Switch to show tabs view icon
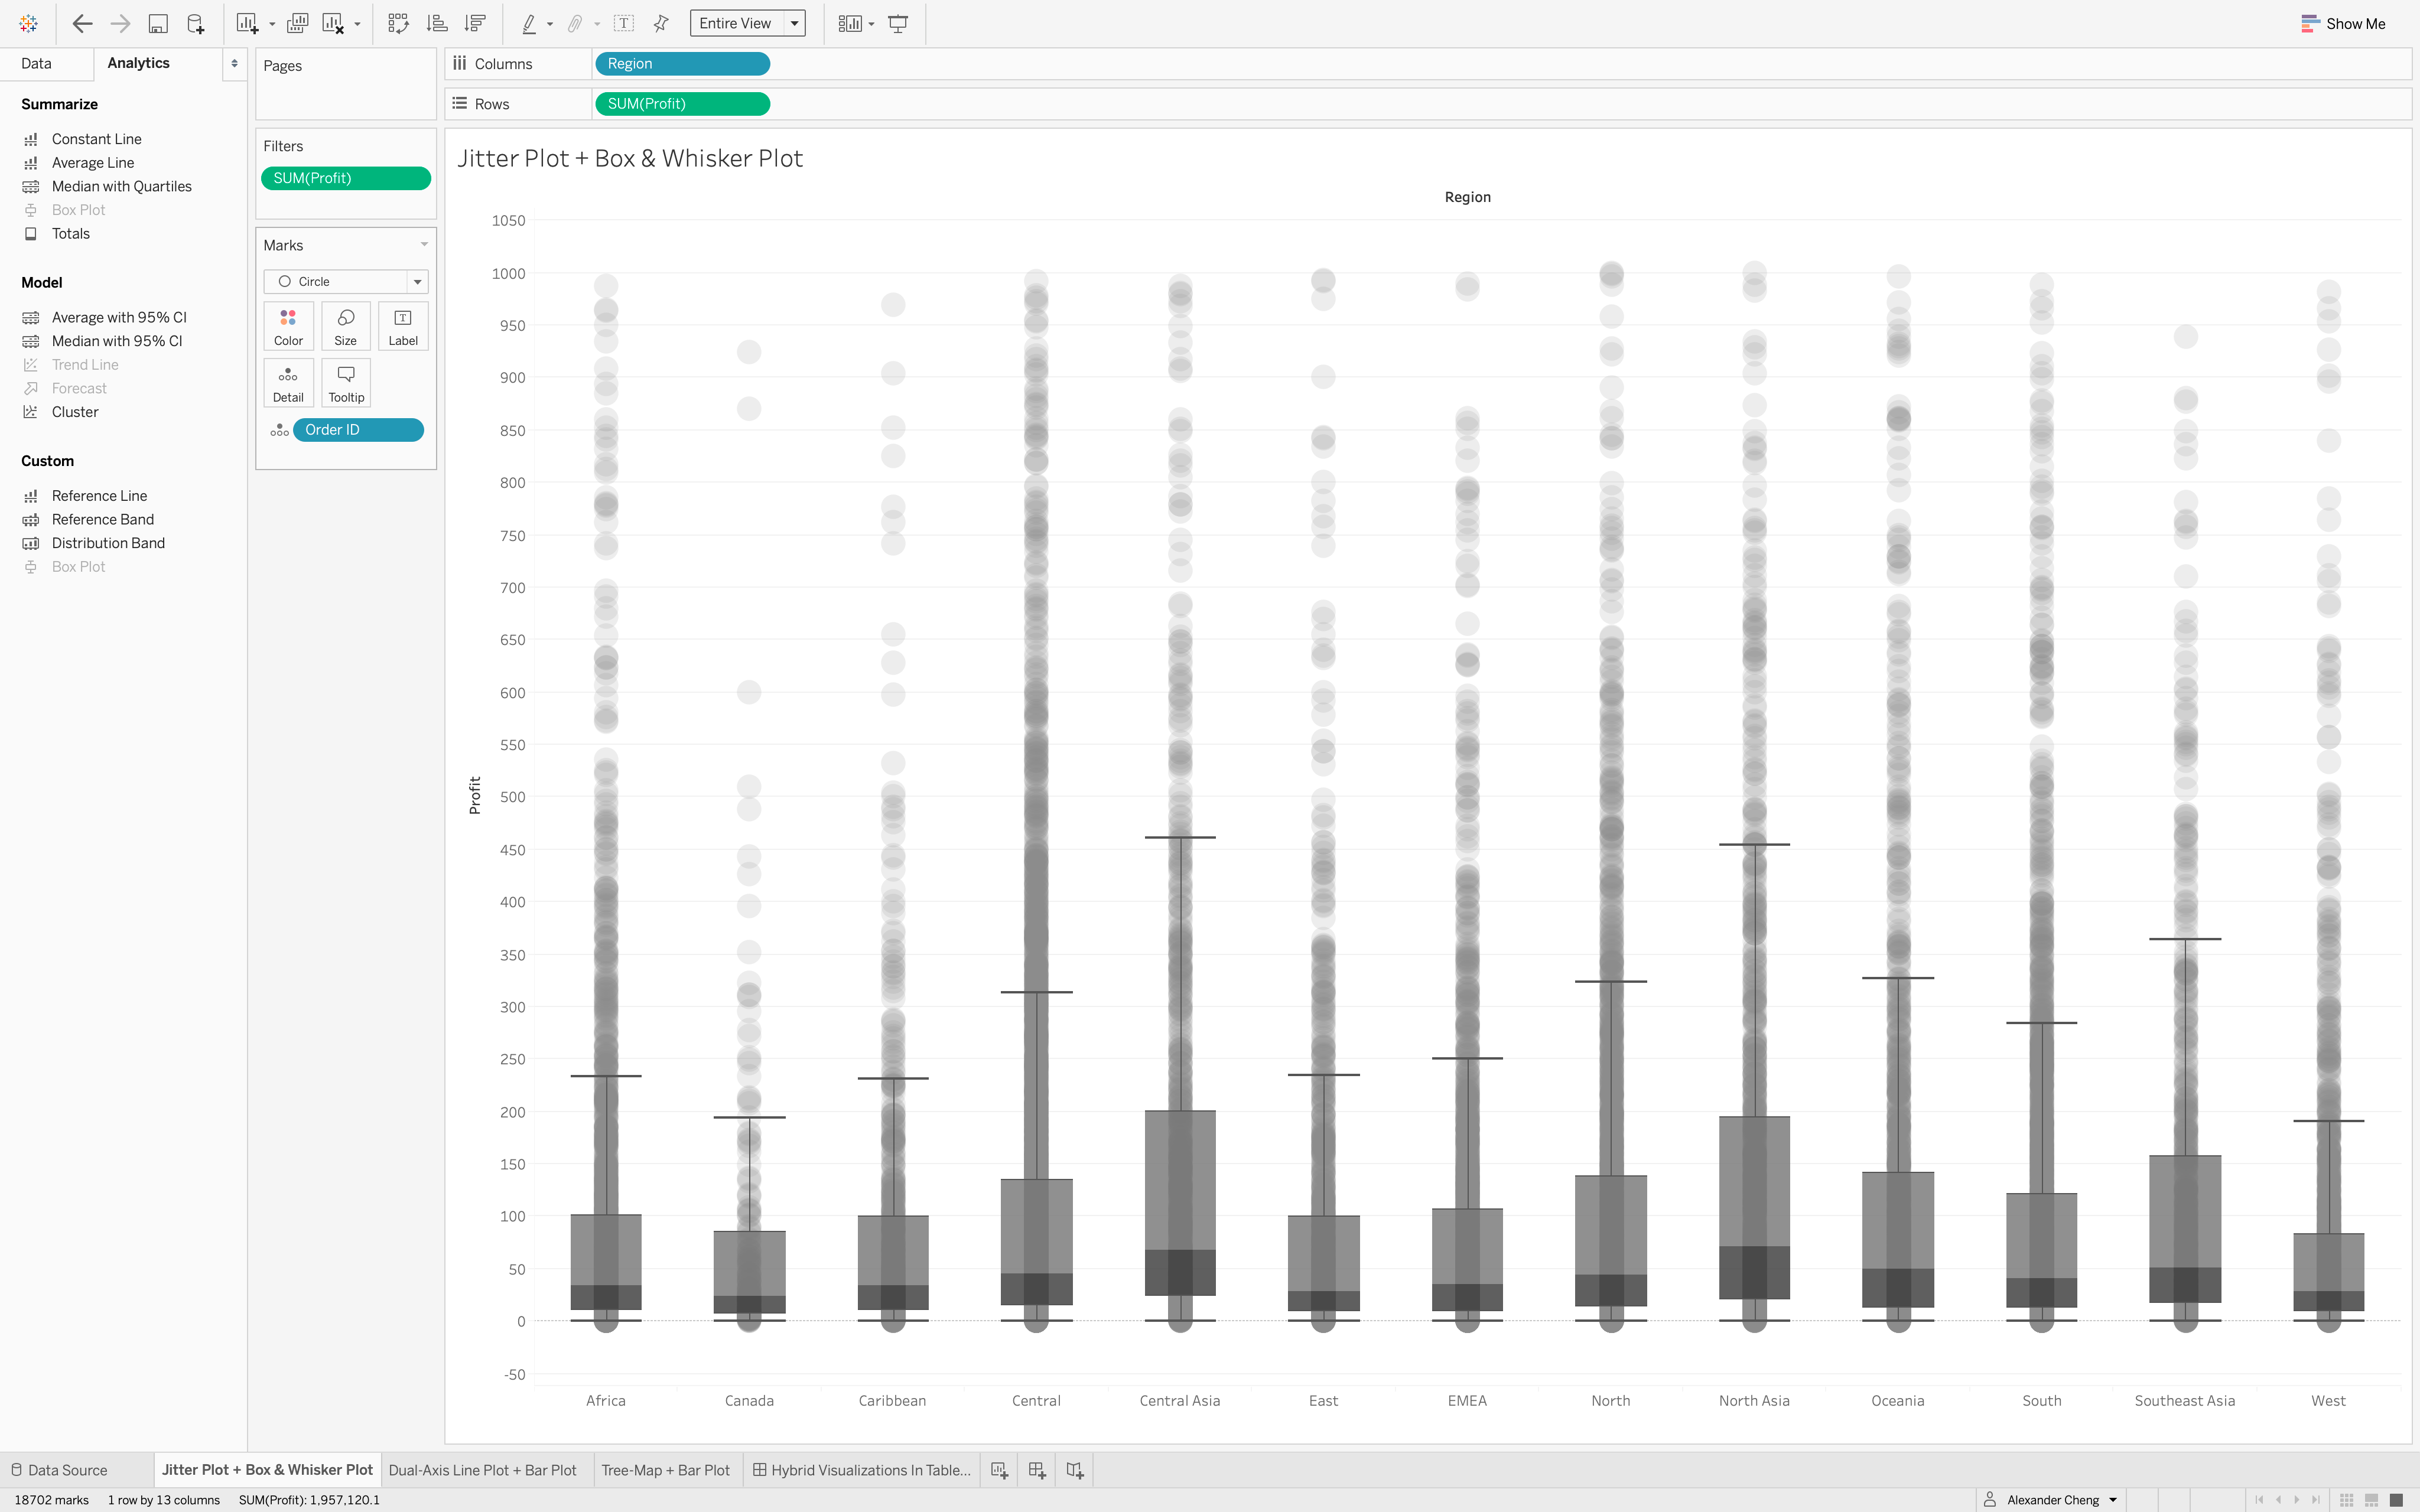This screenshot has height=1512, width=2420. (2396, 1500)
